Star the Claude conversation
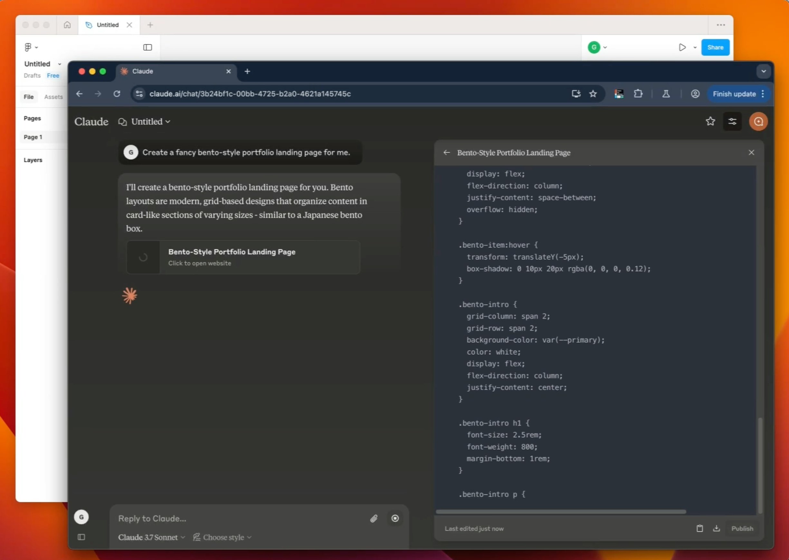 tap(711, 121)
